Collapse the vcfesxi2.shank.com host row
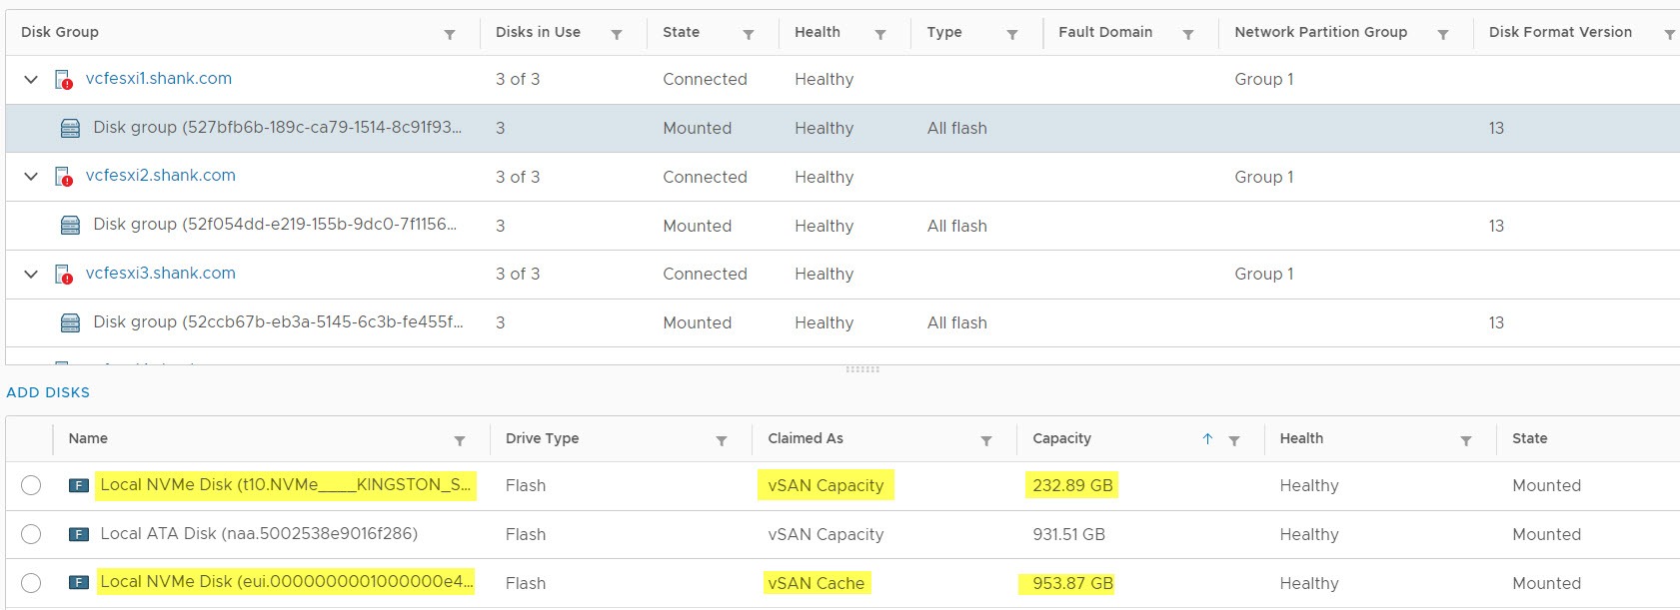This screenshot has height=610, width=1680. pos(31,177)
